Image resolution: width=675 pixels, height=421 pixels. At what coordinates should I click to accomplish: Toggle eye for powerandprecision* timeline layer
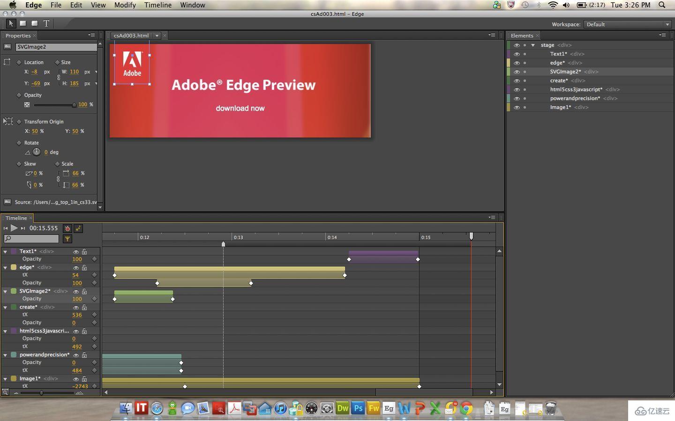75,355
